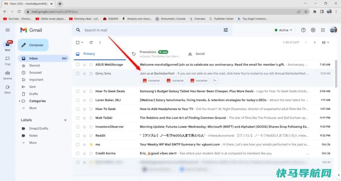Open the main menu hamburger icon

[8, 30]
